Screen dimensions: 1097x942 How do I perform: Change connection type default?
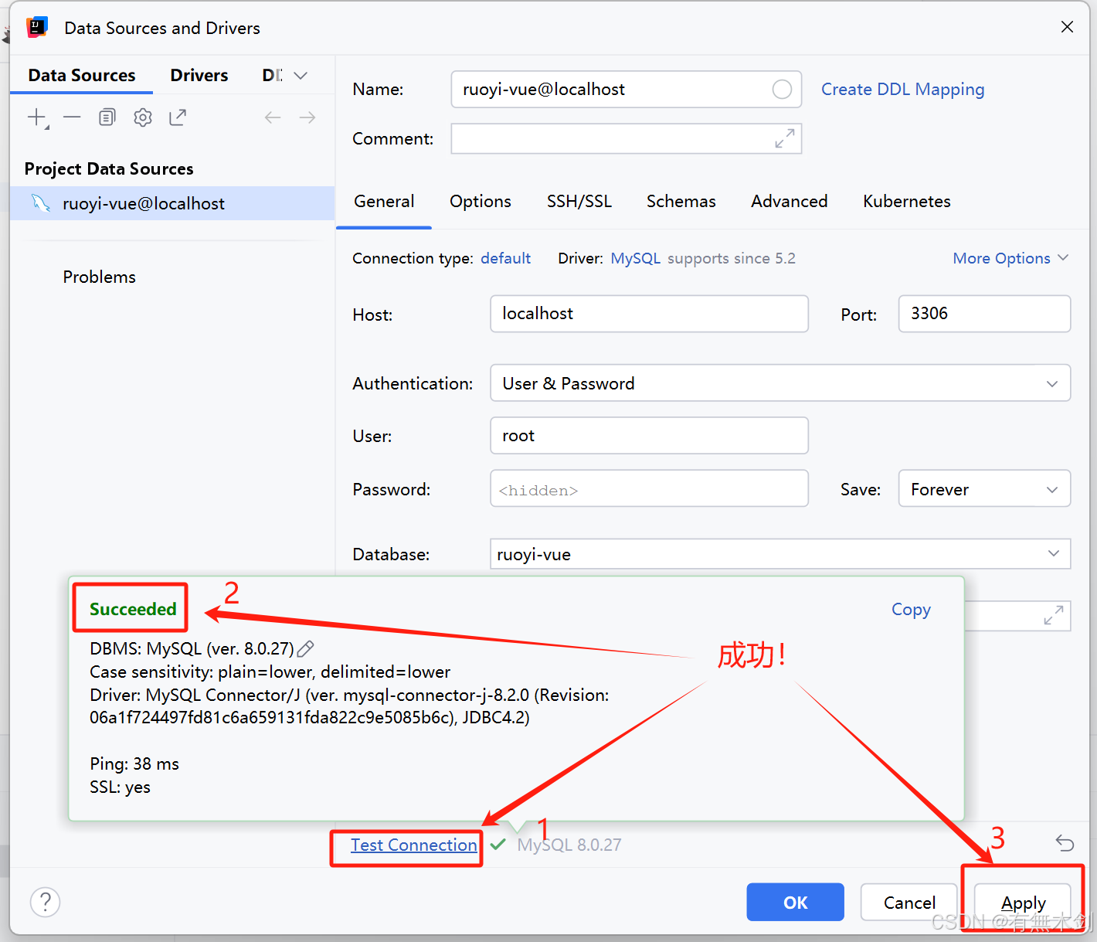(x=505, y=258)
